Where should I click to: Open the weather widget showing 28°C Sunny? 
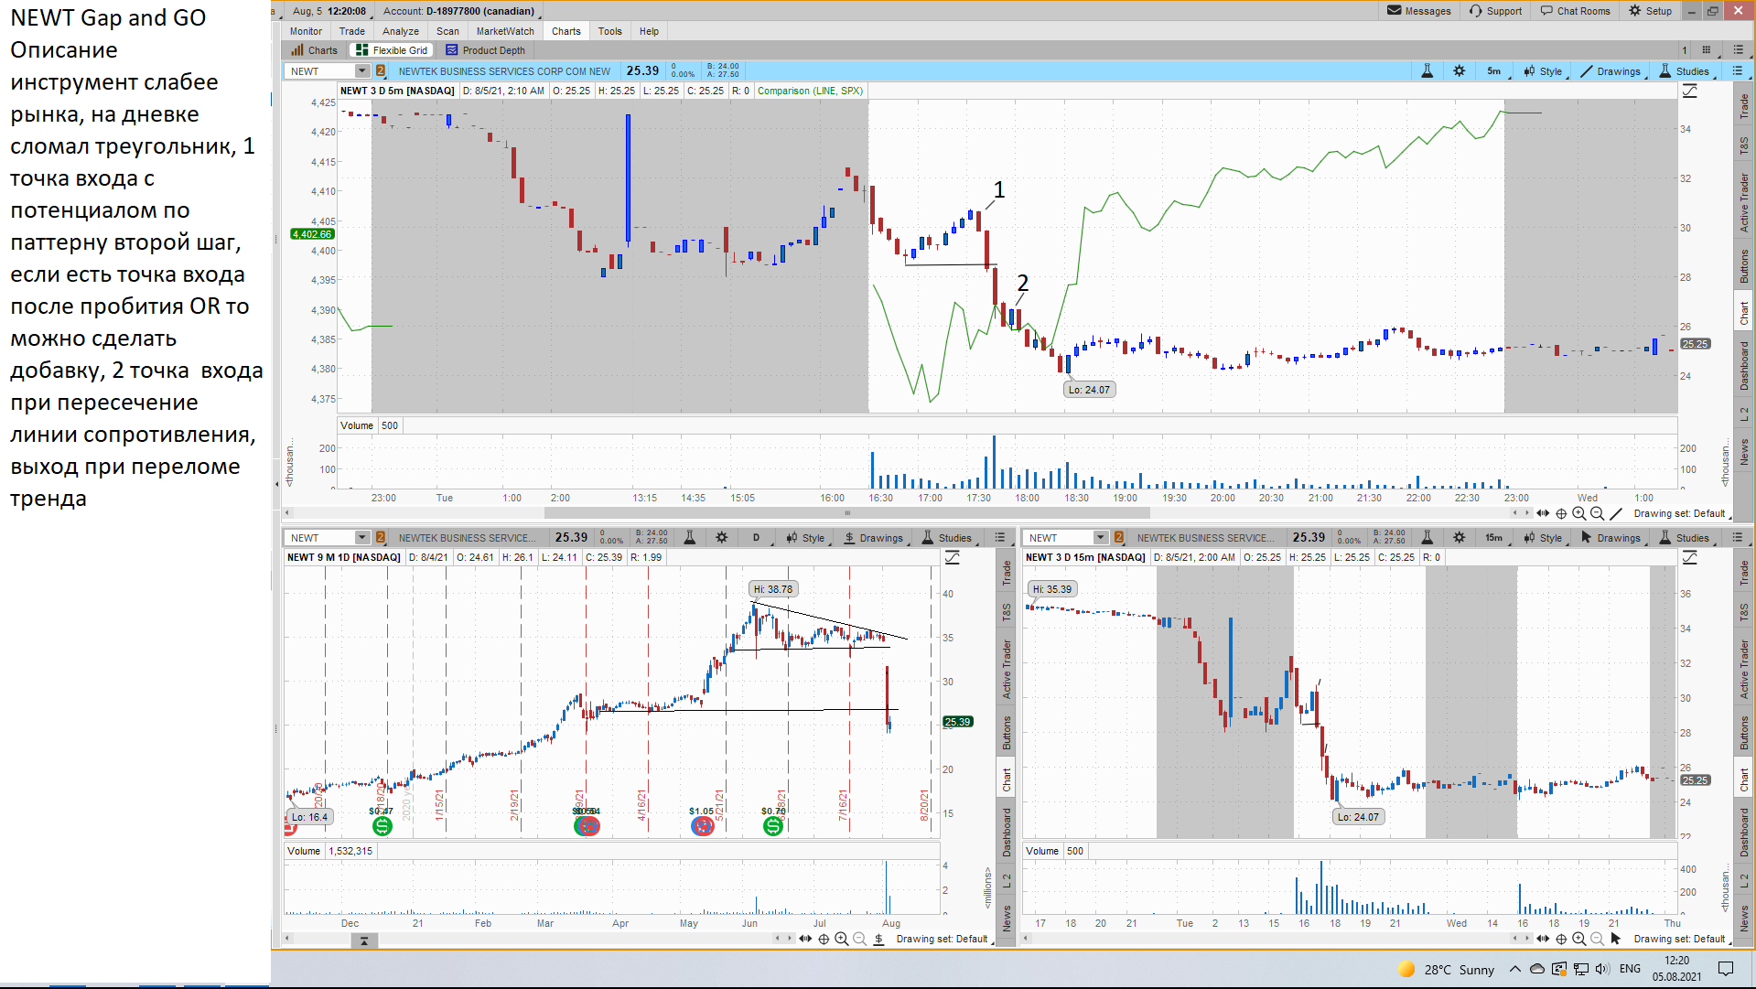coord(1447,969)
